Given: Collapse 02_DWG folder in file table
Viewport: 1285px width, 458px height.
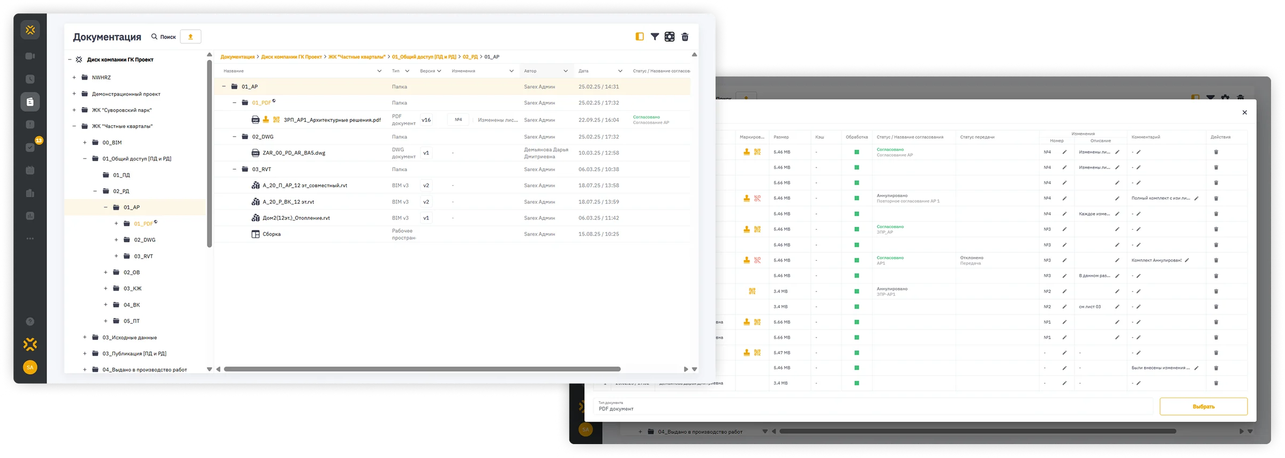Looking at the screenshot, I should [x=234, y=136].
